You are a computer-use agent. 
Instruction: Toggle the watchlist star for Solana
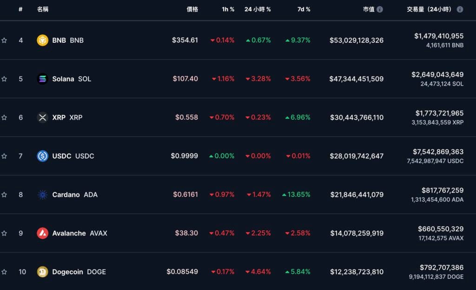(x=4, y=79)
